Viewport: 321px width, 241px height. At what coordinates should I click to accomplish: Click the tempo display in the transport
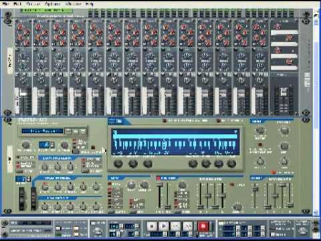click(x=114, y=226)
